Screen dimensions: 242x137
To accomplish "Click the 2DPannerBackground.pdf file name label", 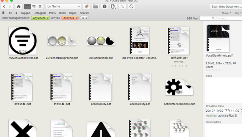I will point(62,58).
